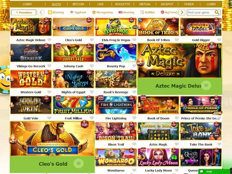Toggle favorite heart for Aztec Magic Deluxe
Screen dimensions: 232x174
pyautogui.click(x=49, y=40)
